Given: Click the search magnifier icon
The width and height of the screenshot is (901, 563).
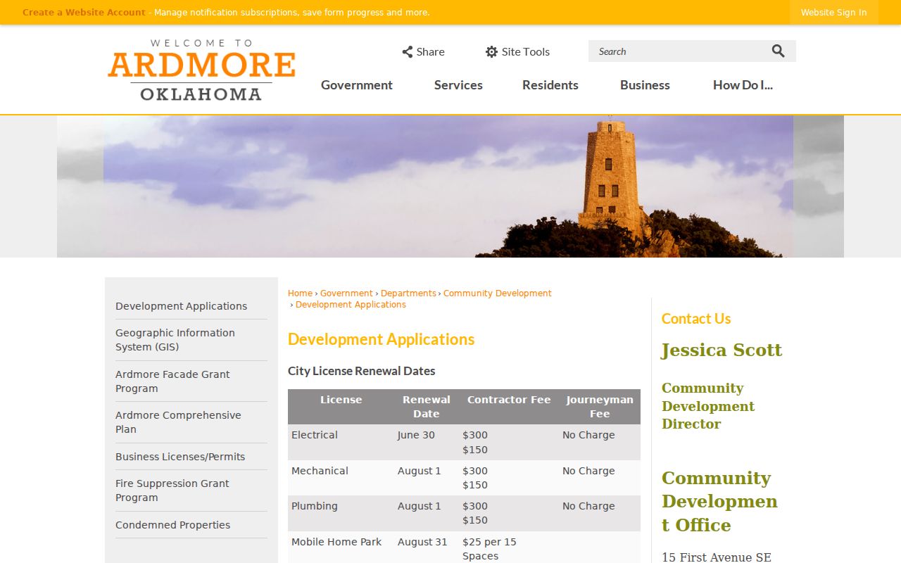Looking at the screenshot, I should click(778, 51).
